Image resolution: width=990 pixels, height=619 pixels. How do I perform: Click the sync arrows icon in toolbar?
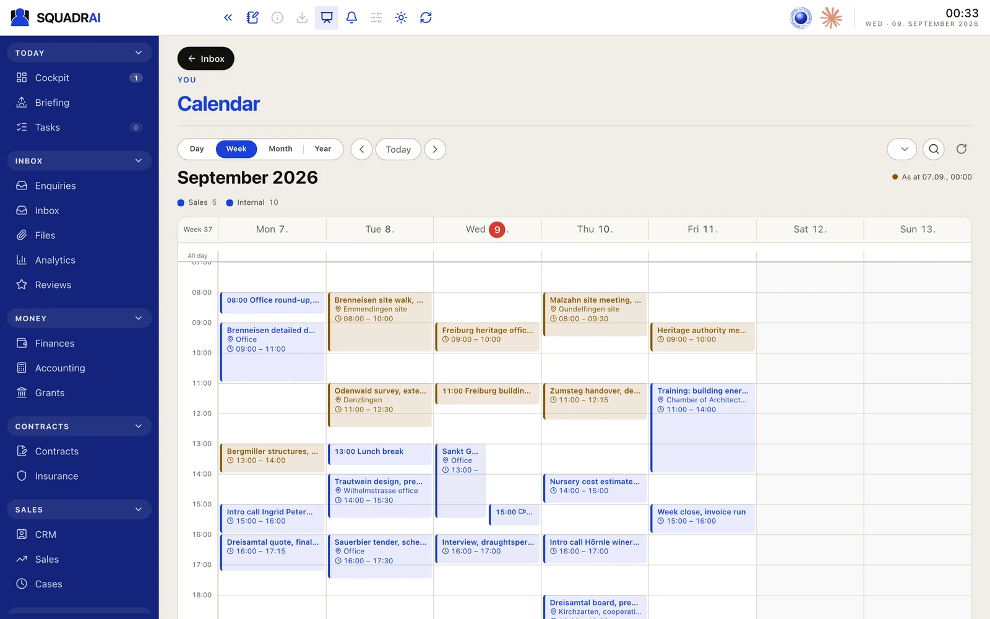(x=426, y=17)
